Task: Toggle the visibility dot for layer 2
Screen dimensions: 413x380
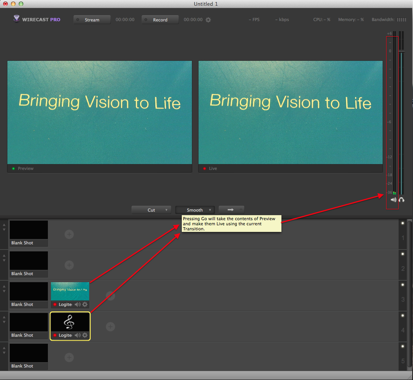Action: click(402, 253)
